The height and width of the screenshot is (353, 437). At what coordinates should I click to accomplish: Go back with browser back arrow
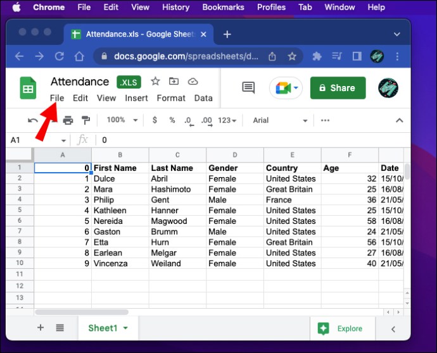pyautogui.click(x=19, y=56)
